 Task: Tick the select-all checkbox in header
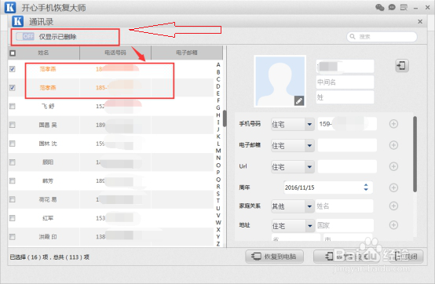tap(13, 53)
